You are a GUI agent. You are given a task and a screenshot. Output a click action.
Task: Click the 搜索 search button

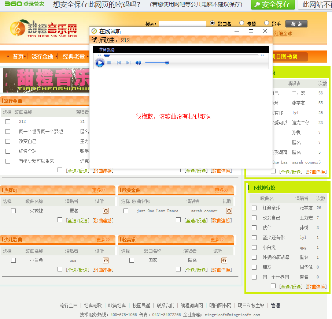tap(296, 24)
